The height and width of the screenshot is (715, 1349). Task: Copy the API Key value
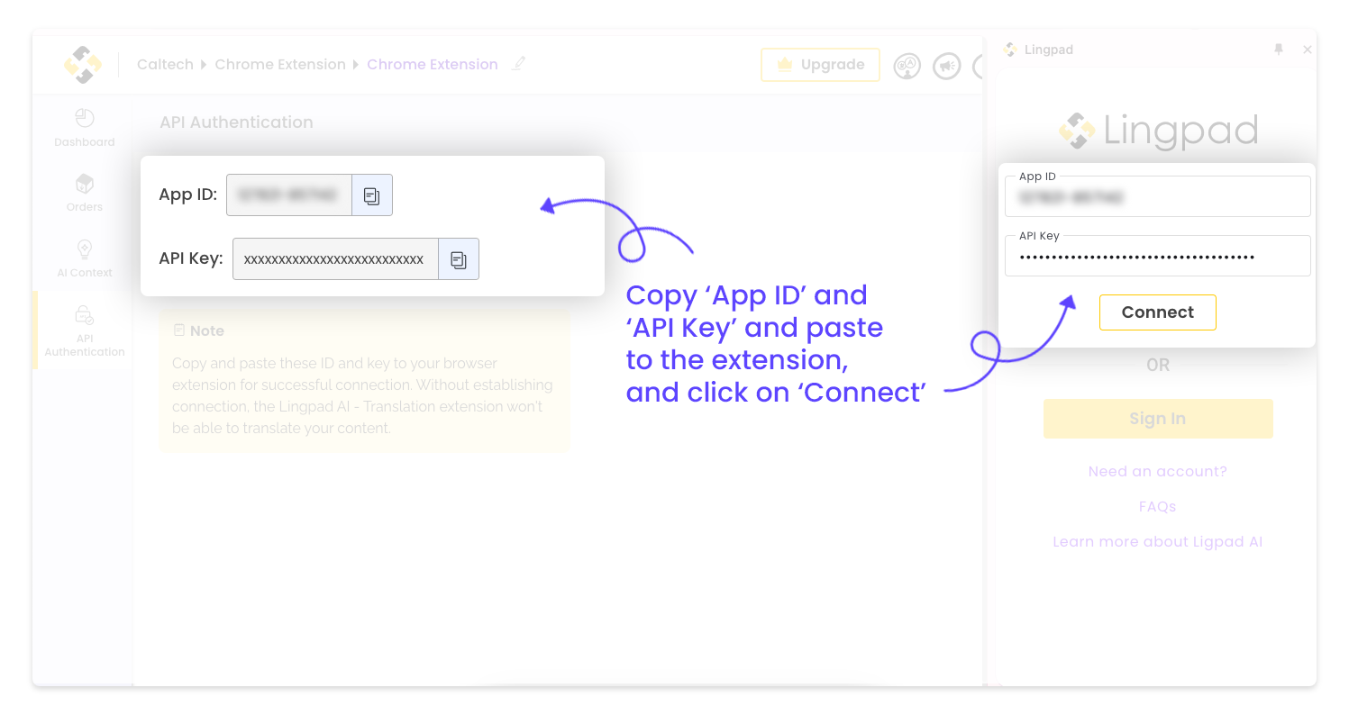pos(459,259)
